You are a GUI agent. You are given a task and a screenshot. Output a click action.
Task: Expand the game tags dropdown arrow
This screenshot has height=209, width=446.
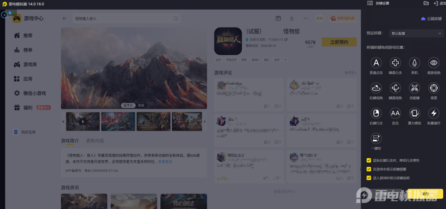coord(285,60)
